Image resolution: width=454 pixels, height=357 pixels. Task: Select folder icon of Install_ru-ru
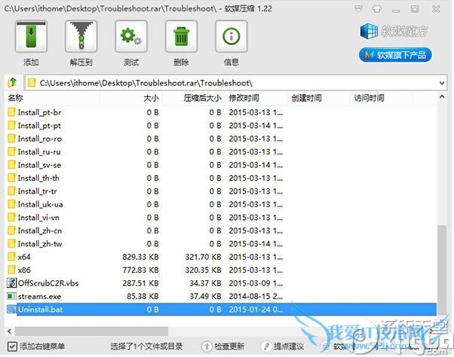[x=11, y=151]
